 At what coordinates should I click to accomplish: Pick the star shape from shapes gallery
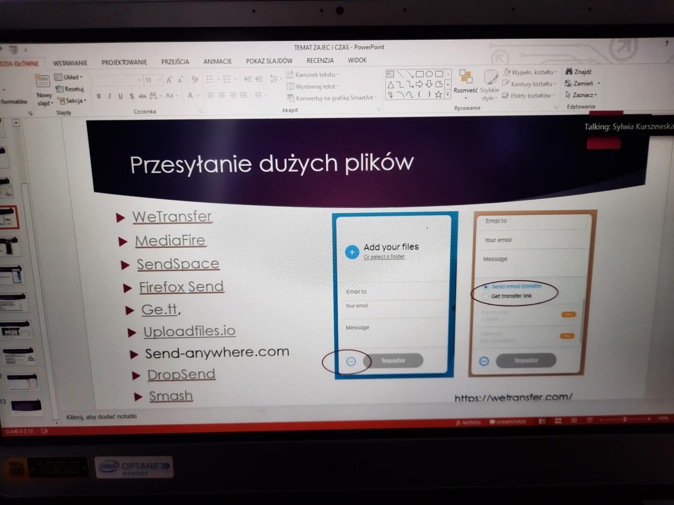coord(438,94)
